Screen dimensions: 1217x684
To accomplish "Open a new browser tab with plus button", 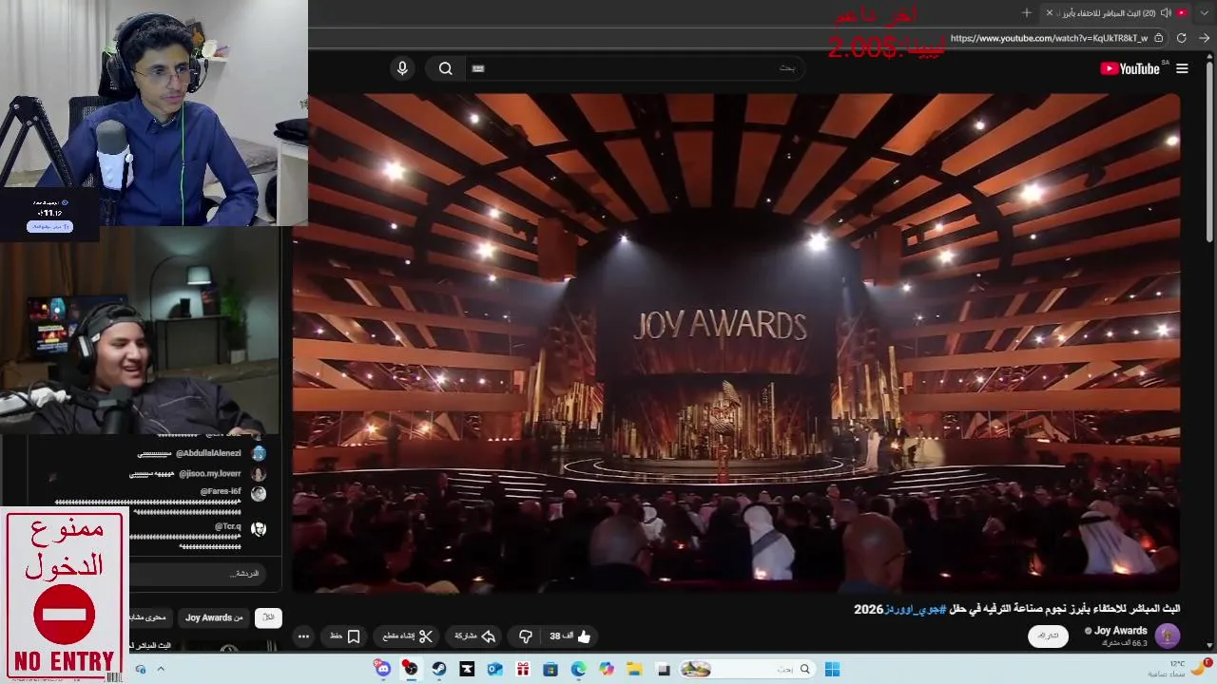I will coord(1026,12).
